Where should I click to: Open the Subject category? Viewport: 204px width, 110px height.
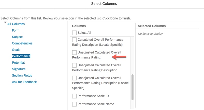[x=17, y=37]
